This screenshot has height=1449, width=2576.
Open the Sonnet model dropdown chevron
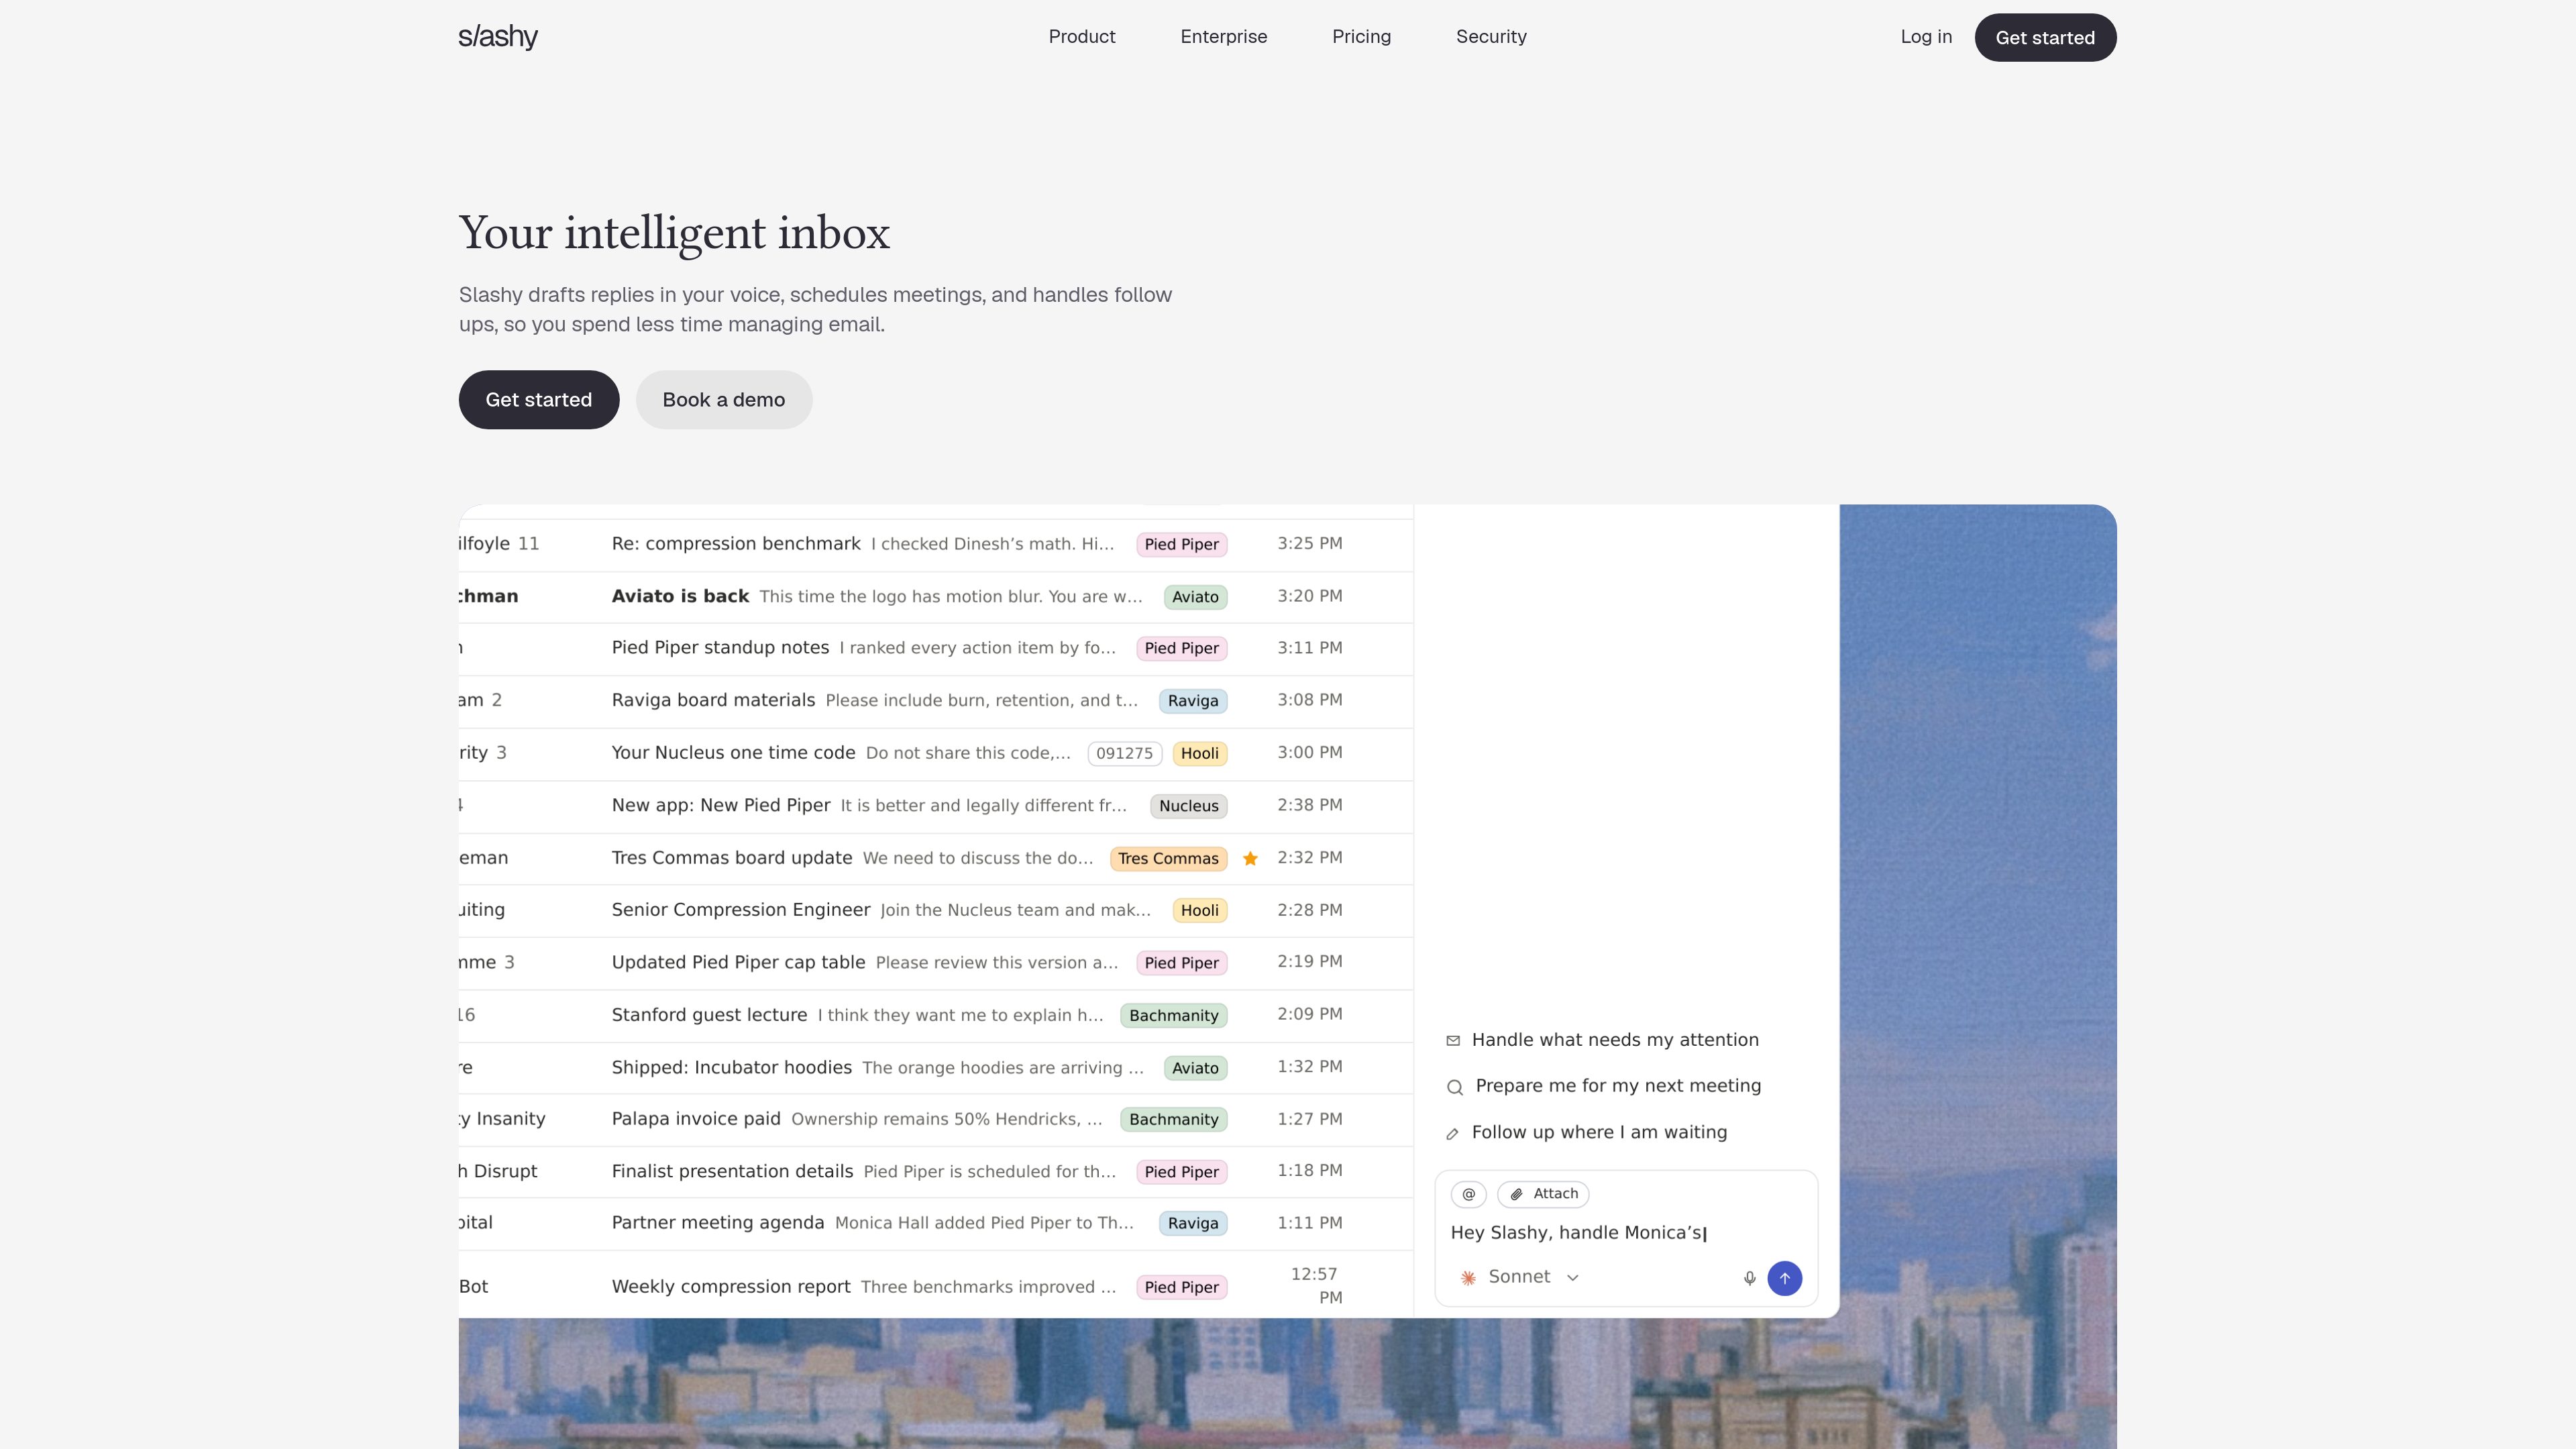coord(1572,1278)
